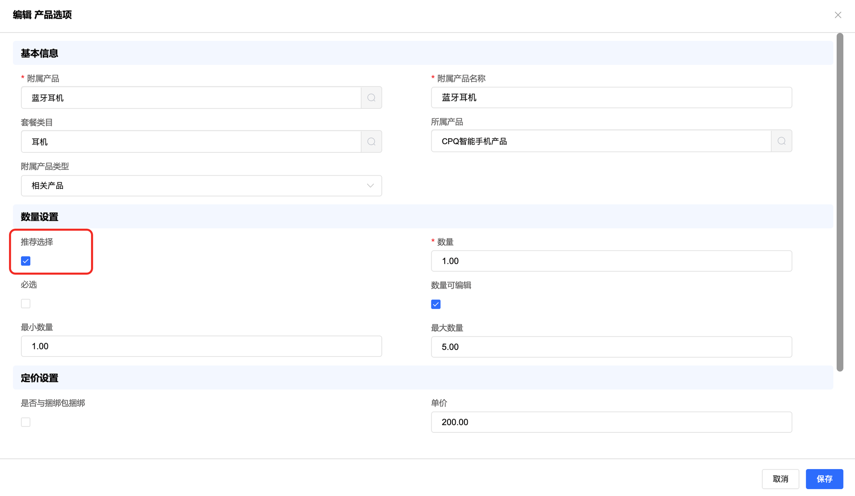This screenshot has height=496, width=855.
Task: Click search icon in 套餐类目 field
Action: click(x=371, y=142)
